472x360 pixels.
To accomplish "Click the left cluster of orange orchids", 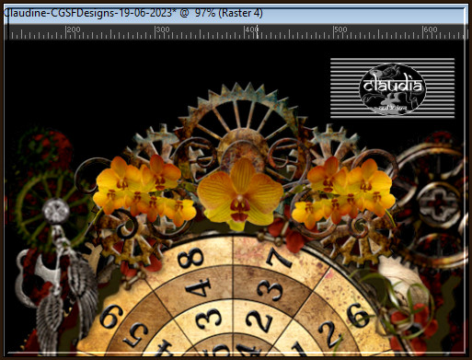I will [144, 190].
